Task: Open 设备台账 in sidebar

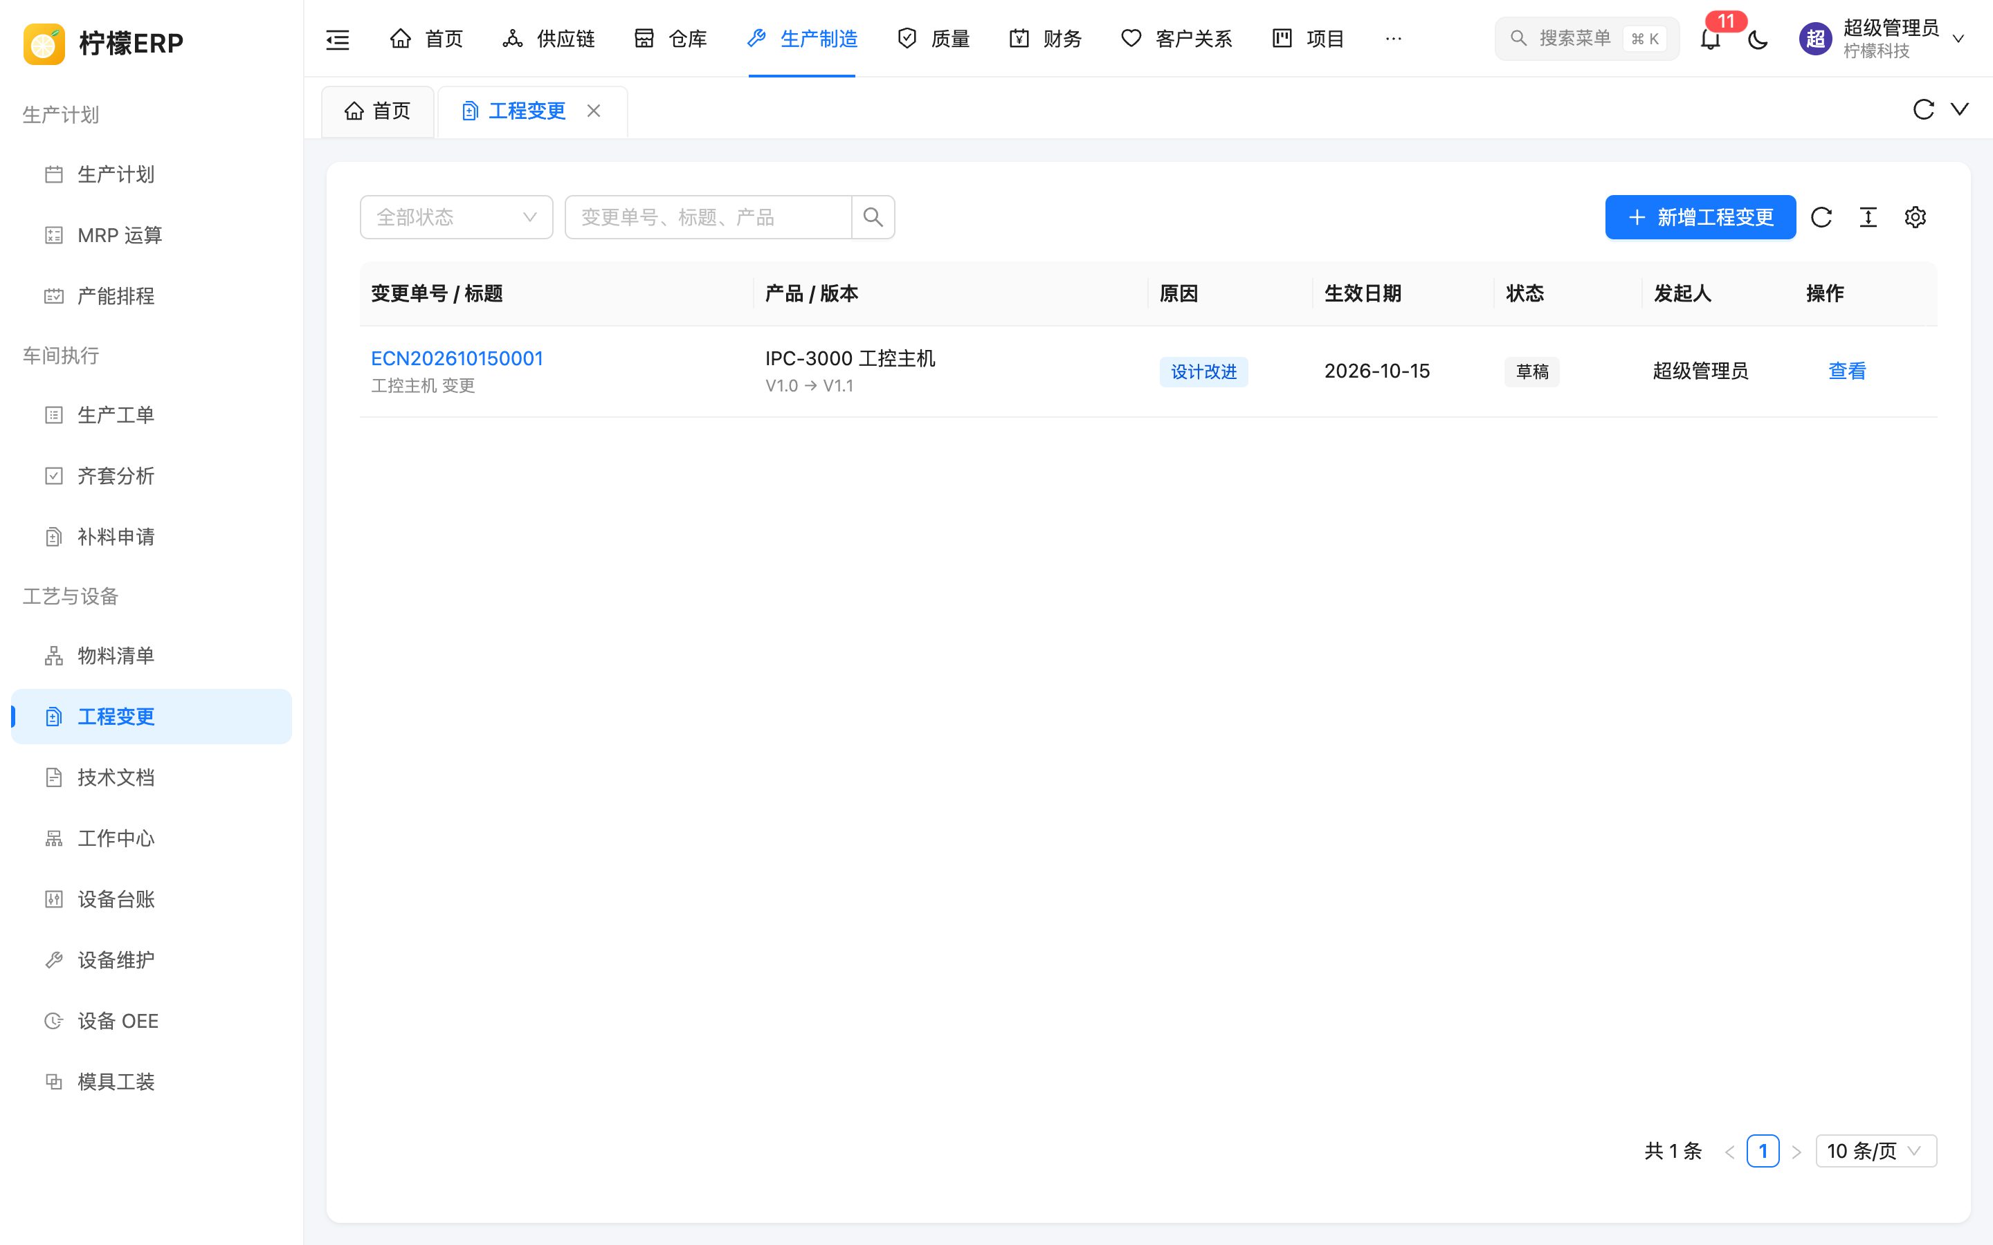Action: tap(152, 899)
